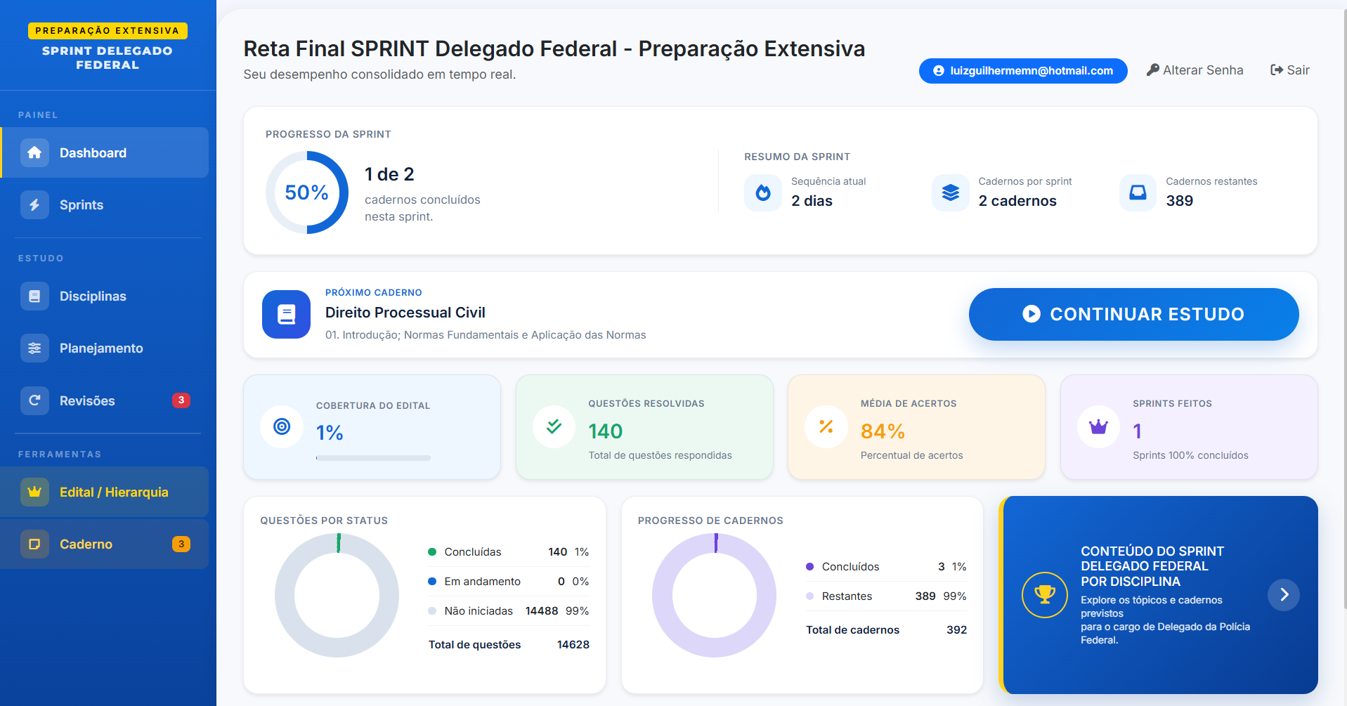Click the Não iniciadas gray legend dot
Image resolution: width=1347 pixels, height=706 pixels.
tap(432, 611)
